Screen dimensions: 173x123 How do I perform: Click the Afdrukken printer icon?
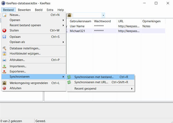[4, 60]
